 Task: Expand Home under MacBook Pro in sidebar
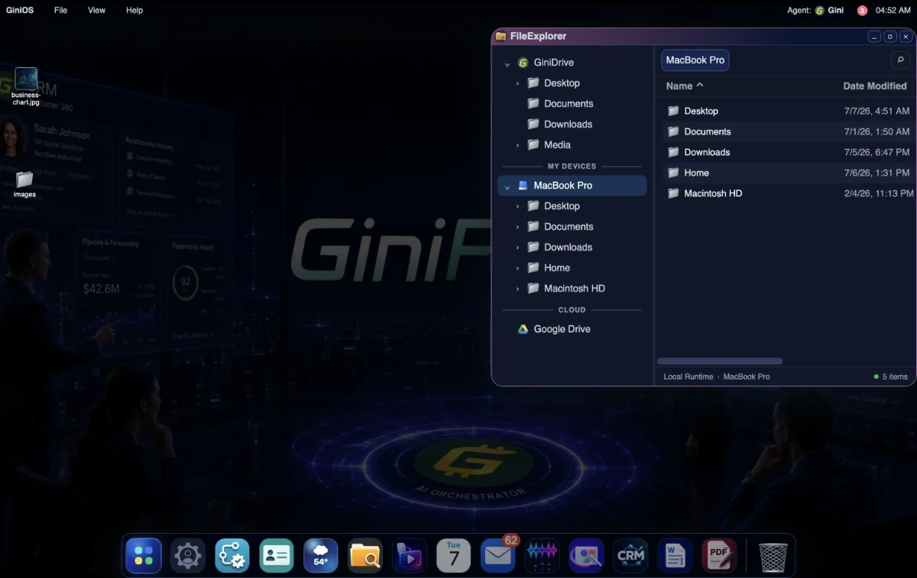(517, 268)
